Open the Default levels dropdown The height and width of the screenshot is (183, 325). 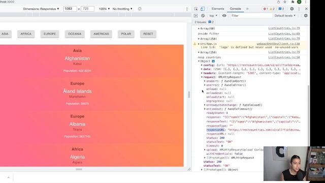[285, 16]
